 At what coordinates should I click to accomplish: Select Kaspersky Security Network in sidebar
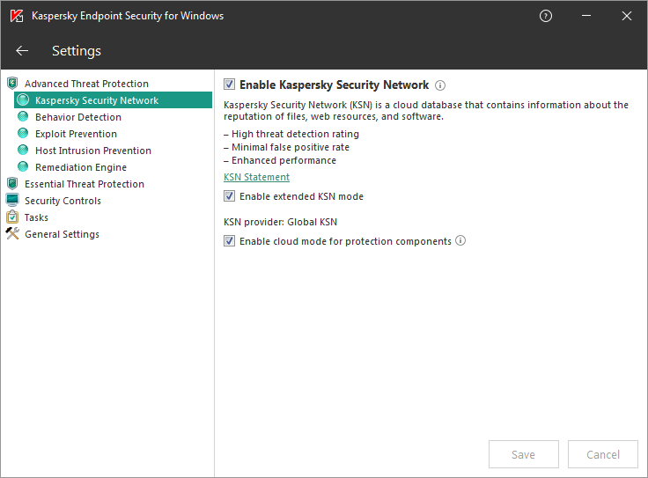114,100
